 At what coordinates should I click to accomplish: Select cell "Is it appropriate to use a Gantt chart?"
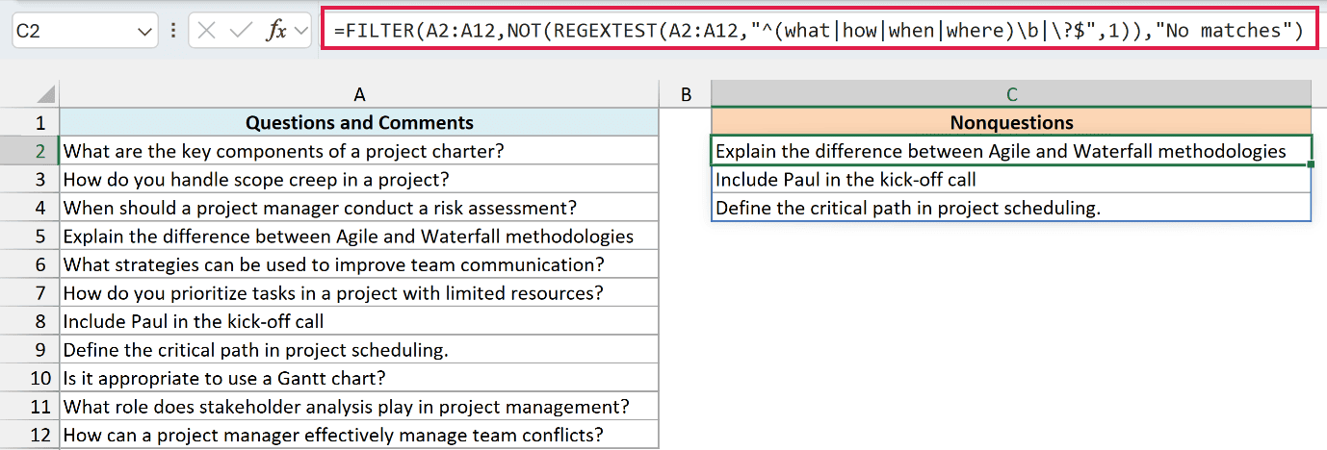[359, 378]
